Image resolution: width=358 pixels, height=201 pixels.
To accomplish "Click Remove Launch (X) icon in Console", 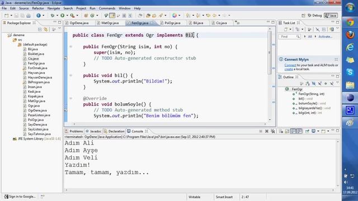I will tap(267, 131).
